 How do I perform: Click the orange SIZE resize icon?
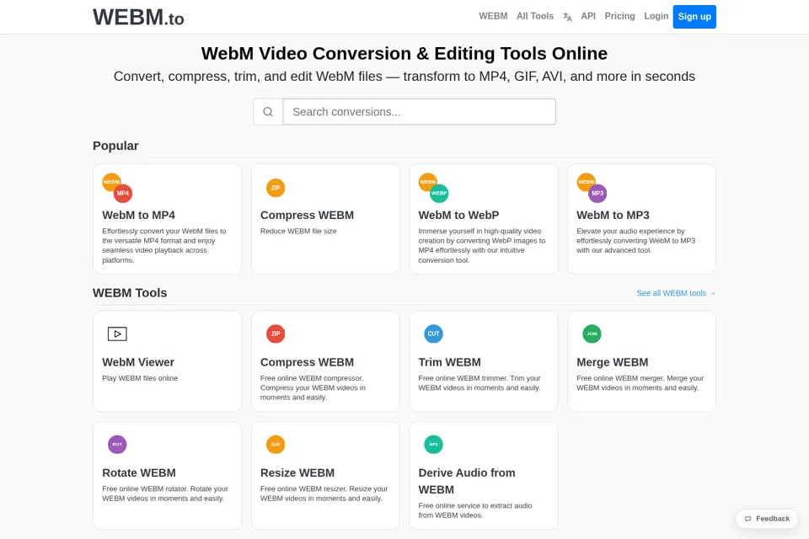(276, 444)
